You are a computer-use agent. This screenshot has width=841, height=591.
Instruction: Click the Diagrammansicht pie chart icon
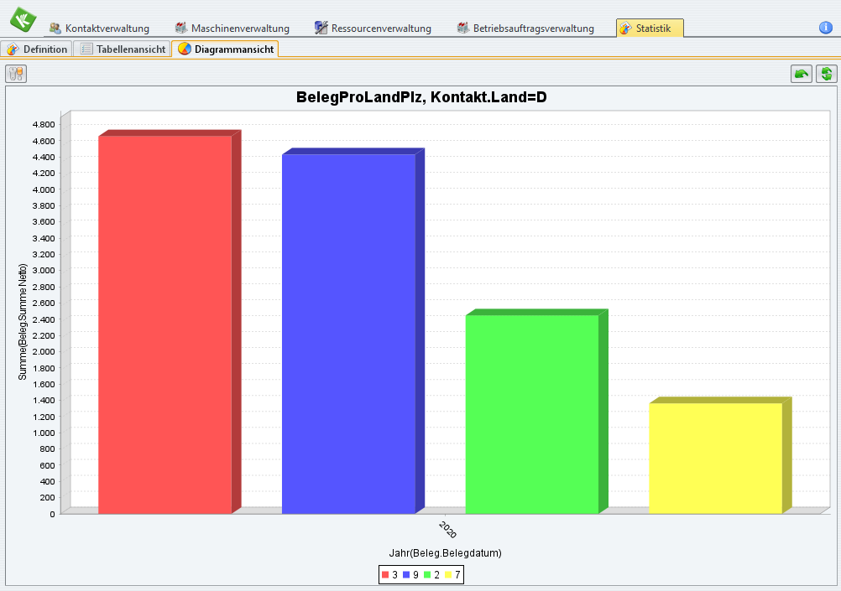[x=185, y=49]
